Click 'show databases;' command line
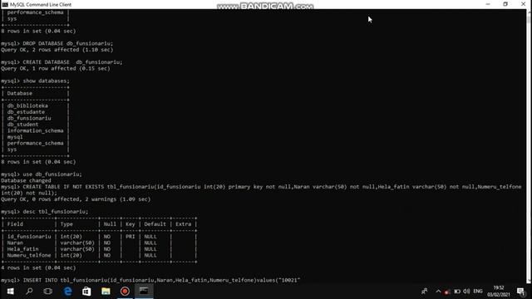The height and width of the screenshot is (299, 532). point(35,81)
